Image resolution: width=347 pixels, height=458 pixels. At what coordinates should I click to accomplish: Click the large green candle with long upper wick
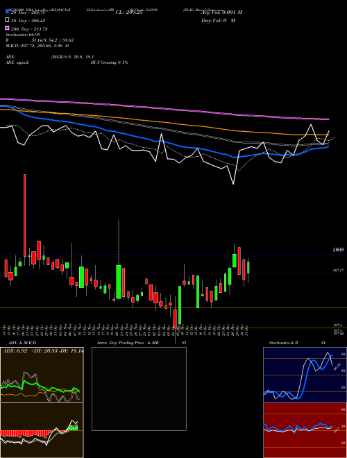coord(119,282)
